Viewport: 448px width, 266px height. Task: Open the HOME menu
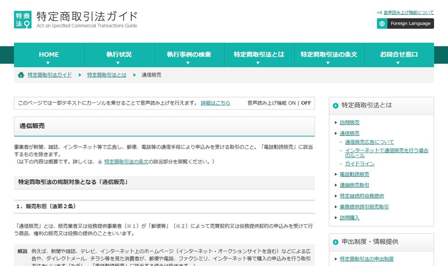pos(49,55)
